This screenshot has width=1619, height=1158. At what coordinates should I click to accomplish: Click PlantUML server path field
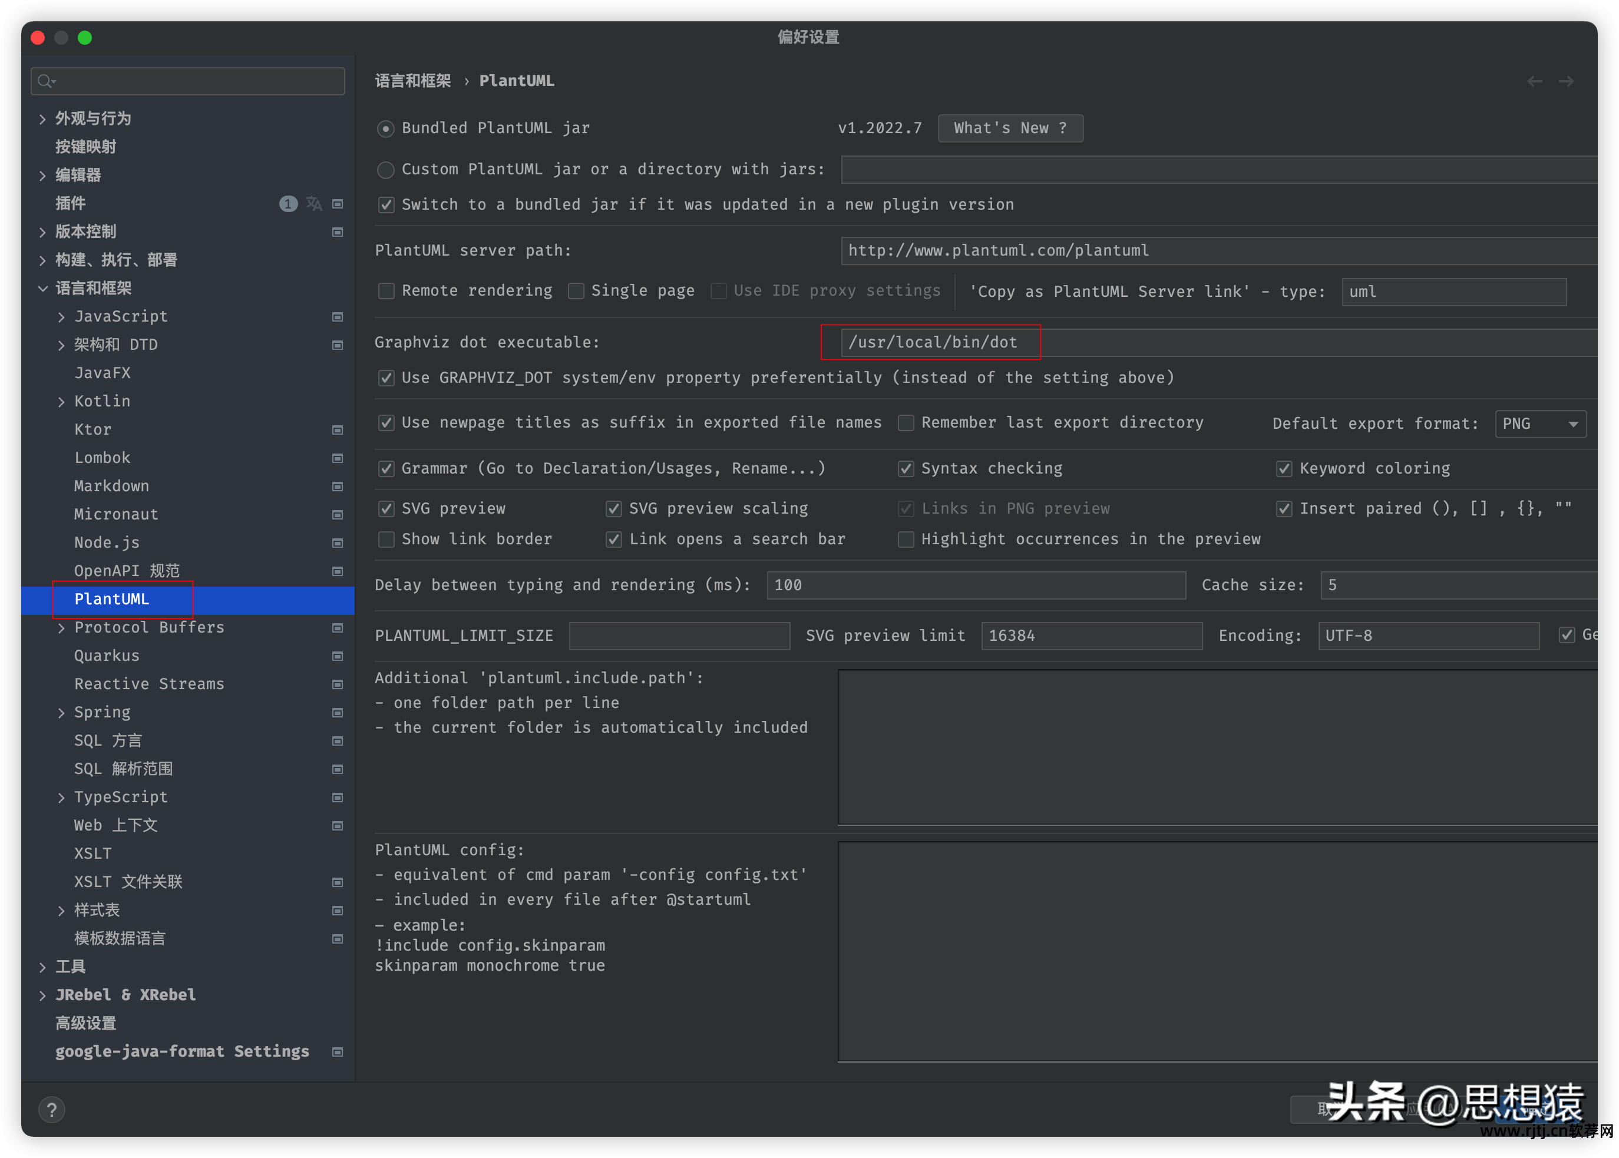1218,251
